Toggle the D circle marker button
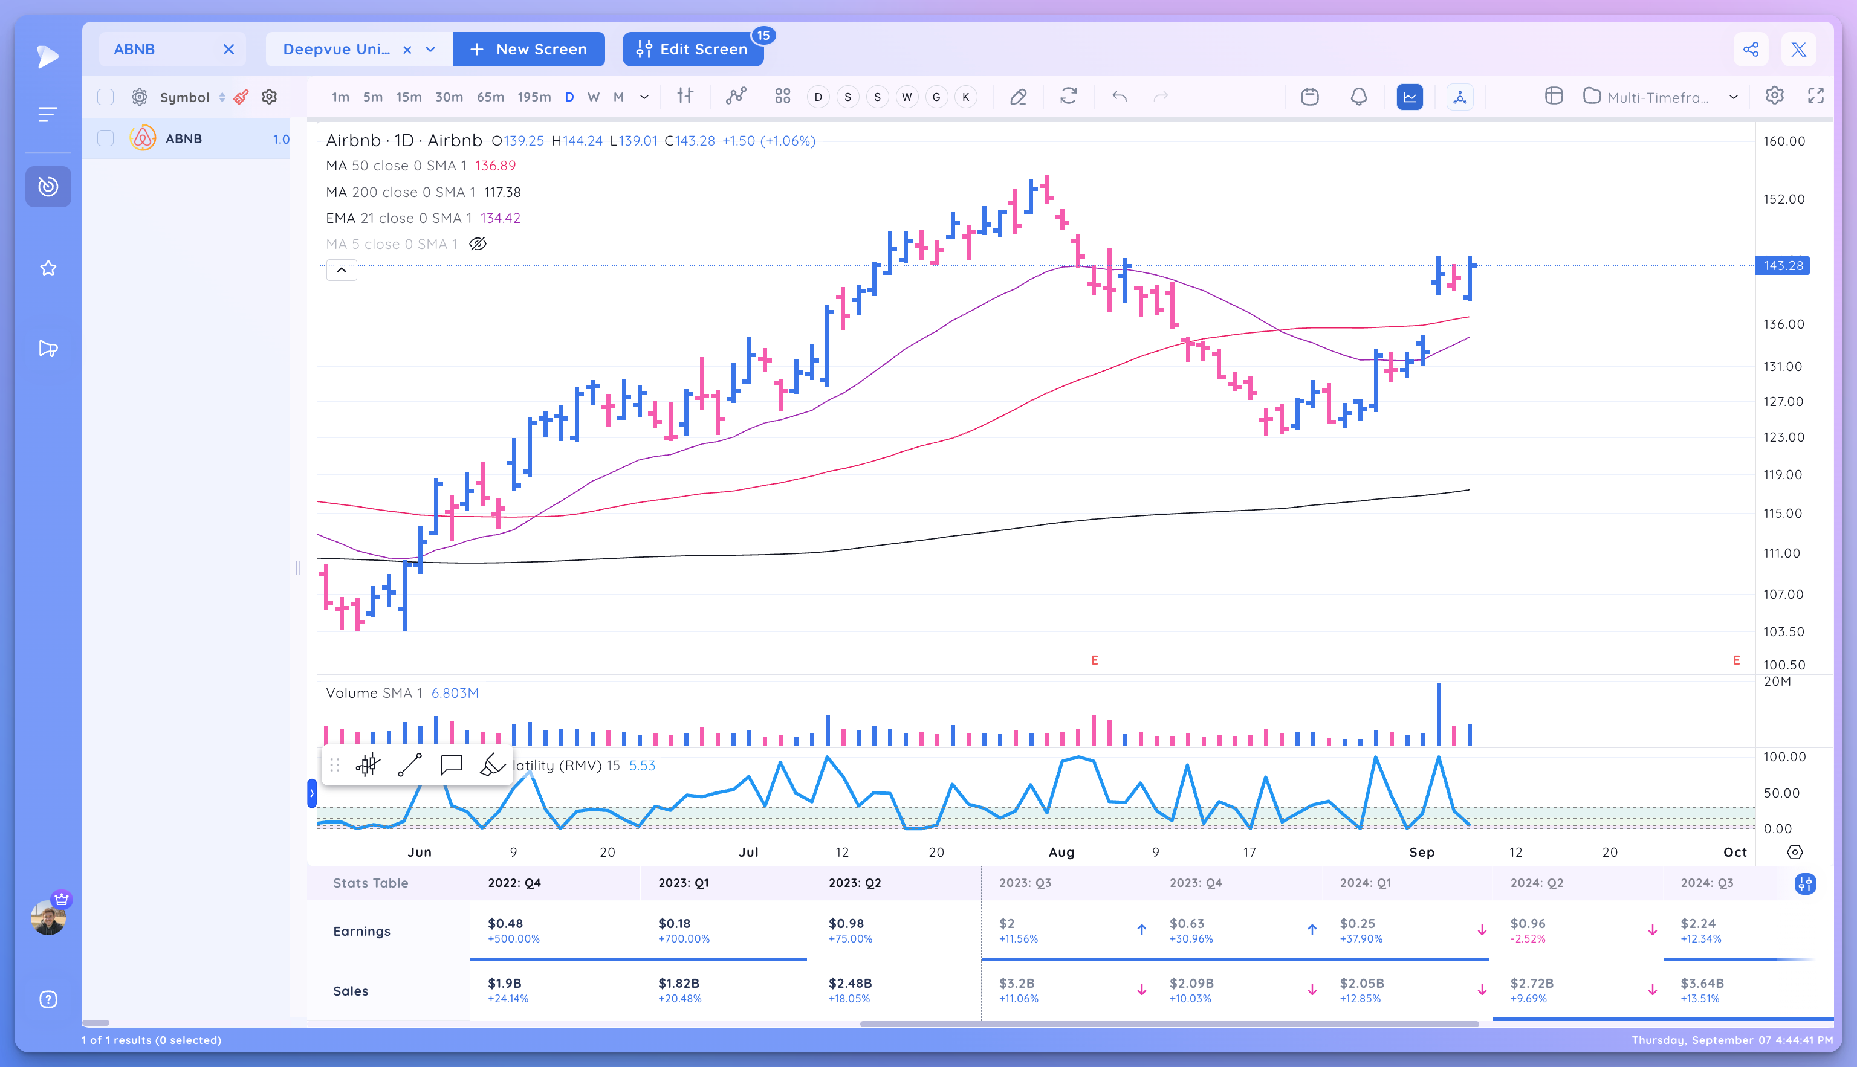 tap(818, 97)
